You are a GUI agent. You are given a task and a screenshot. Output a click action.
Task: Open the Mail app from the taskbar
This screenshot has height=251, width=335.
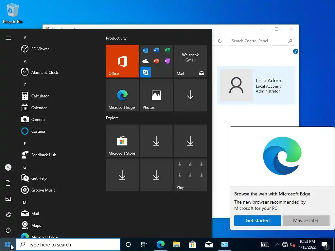click(x=208, y=244)
